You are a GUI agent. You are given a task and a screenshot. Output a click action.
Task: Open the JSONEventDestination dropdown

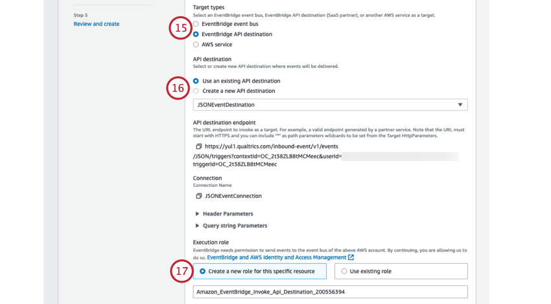(330, 105)
